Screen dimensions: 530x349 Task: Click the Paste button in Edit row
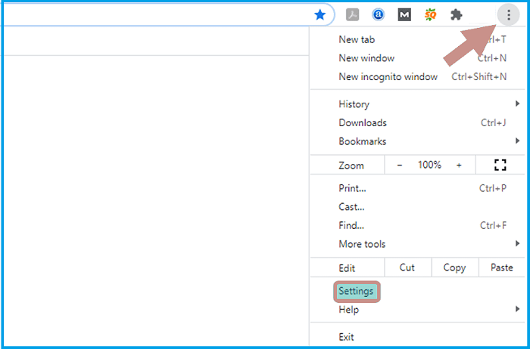[x=501, y=267]
